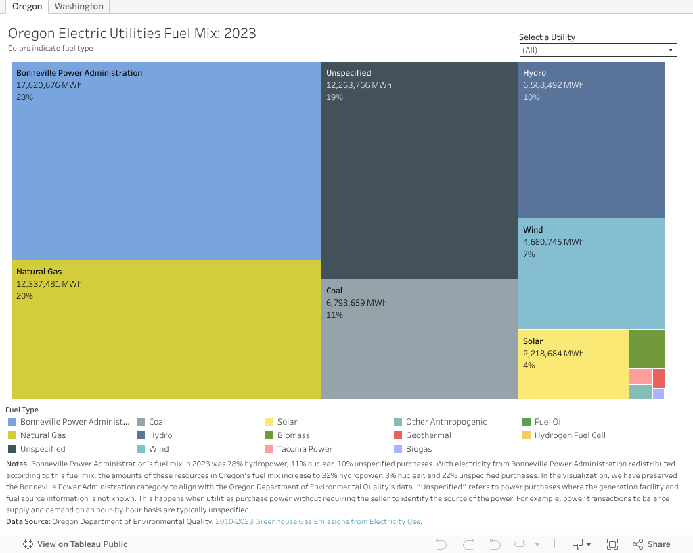
Task: Click the Redo icon in toolbar
Action: tap(468, 544)
